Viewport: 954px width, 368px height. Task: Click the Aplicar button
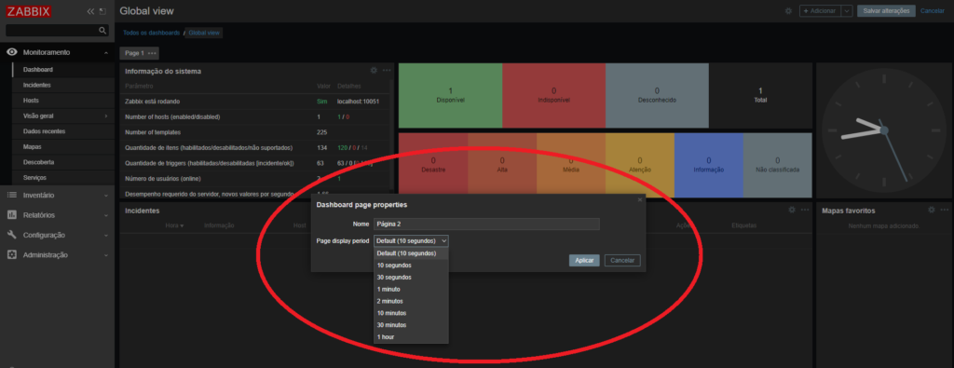584,260
